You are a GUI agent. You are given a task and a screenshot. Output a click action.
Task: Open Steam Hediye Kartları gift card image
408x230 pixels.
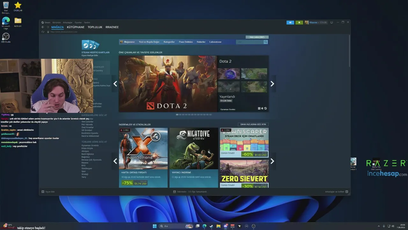(91, 45)
